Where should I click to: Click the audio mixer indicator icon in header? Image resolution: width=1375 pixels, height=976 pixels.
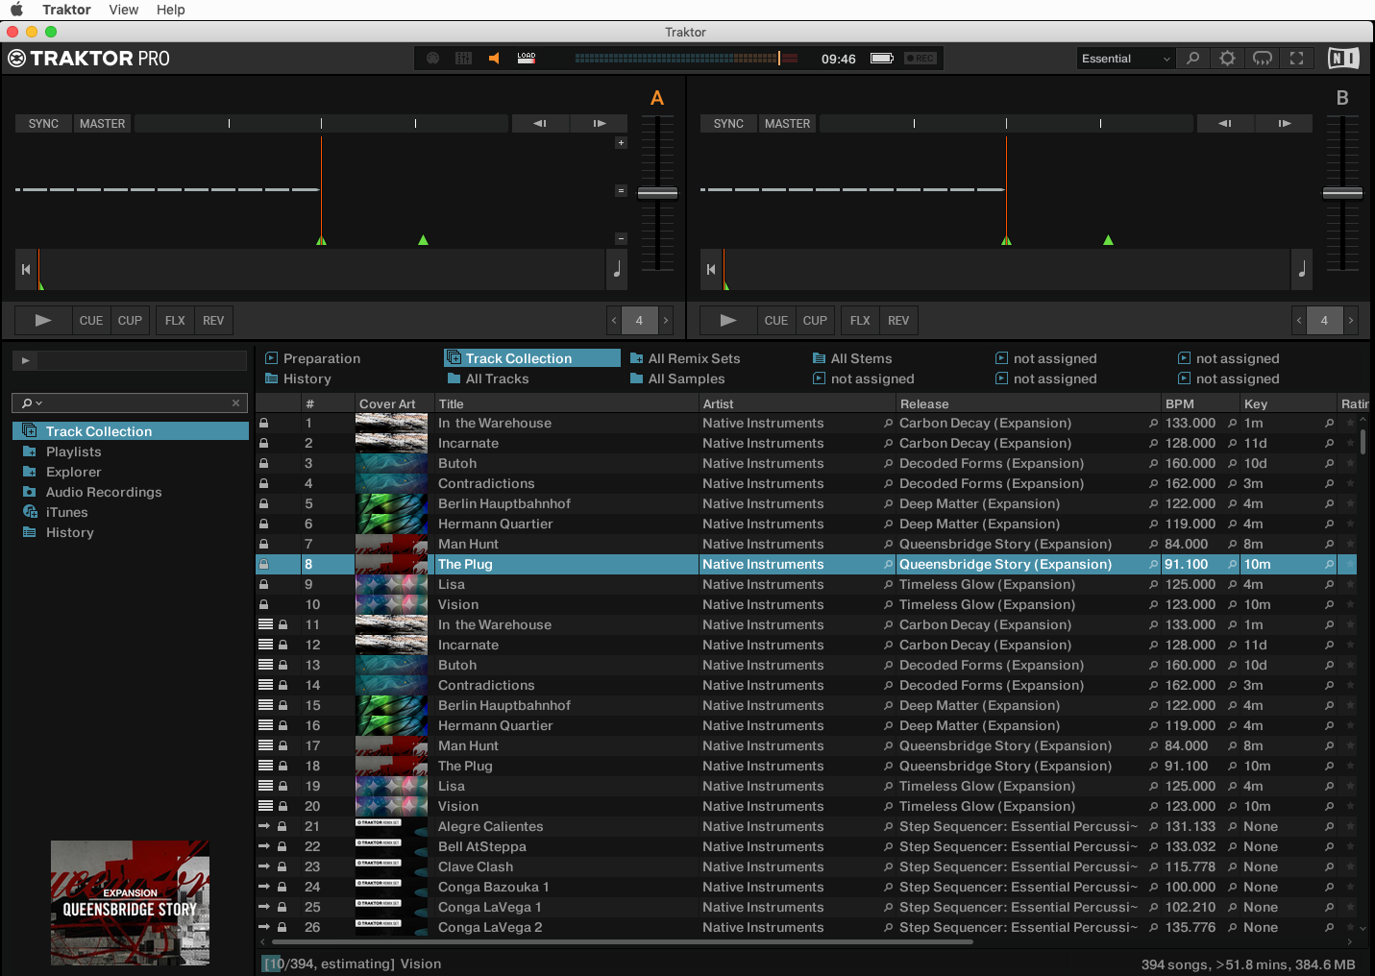tap(463, 59)
